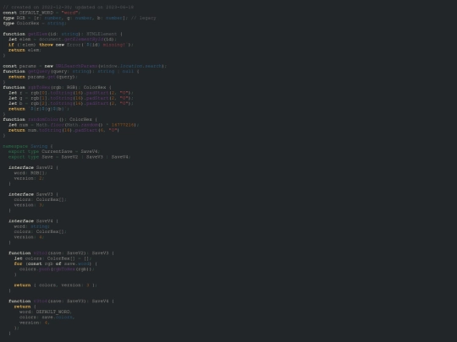The height and width of the screenshot is (342, 457).
Task: Click the 'function v3tov4' signature line
Action: click(61, 301)
